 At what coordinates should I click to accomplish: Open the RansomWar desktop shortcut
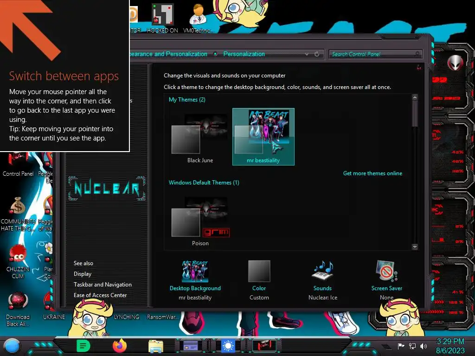163,317
